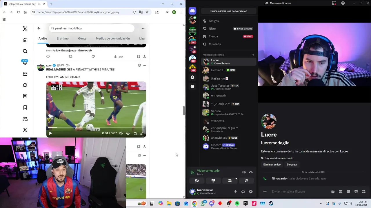This screenshot has height=208, width=371.
Task: Click the X logo at top of sidebar
Action: (x=25, y=29)
